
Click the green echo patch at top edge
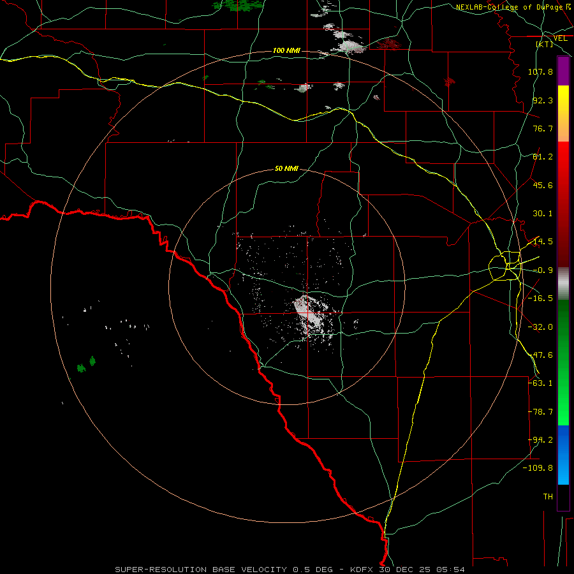(238, 4)
